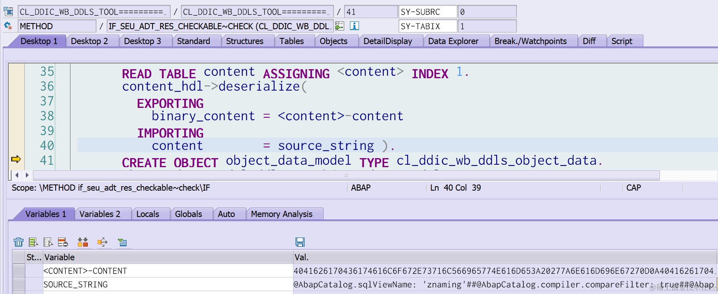Click the red list-with-minus icon
The width and height of the screenshot is (718, 294).
(63, 242)
